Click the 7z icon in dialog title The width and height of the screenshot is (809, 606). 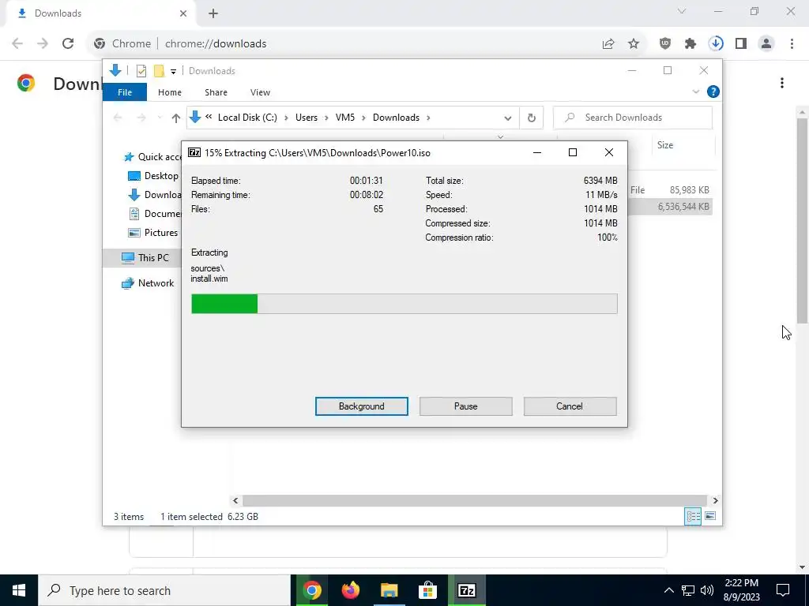[x=194, y=152]
